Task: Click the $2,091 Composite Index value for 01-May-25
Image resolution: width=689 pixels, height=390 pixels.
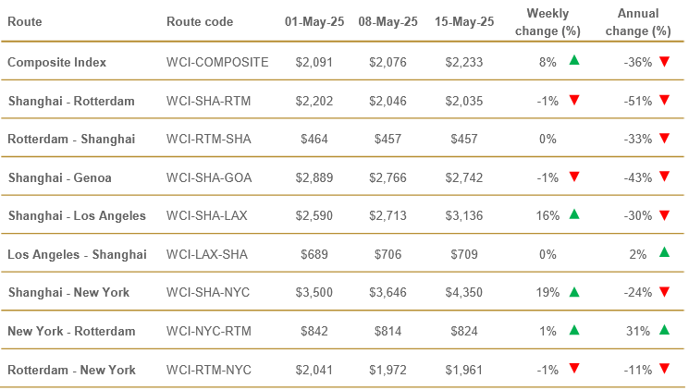Action: tap(314, 62)
